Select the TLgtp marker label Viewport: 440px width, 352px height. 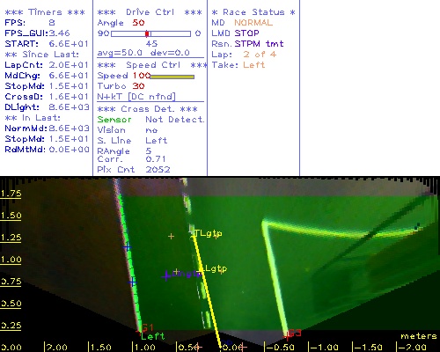[x=209, y=233]
